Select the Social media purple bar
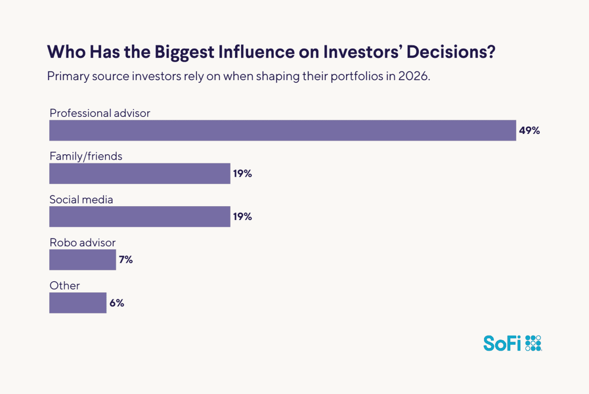The width and height of the screenshot is (589, 394). coord(139,217)
